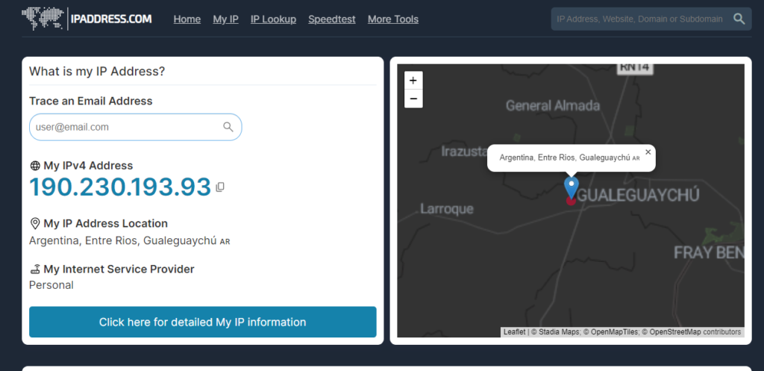
Task: Open the Stadia Maps attribution link
Action: point(559,332)
